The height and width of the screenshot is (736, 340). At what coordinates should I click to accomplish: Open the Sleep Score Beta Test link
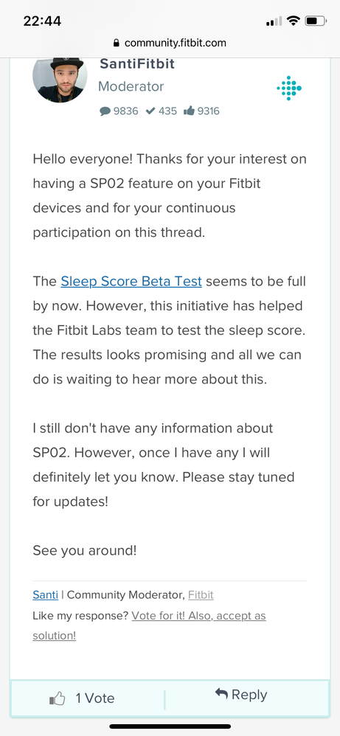click(x=131, y=282)
